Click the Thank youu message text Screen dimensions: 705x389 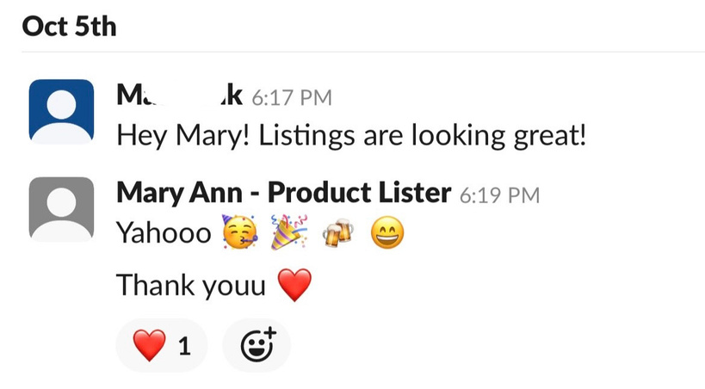[191, 286]
